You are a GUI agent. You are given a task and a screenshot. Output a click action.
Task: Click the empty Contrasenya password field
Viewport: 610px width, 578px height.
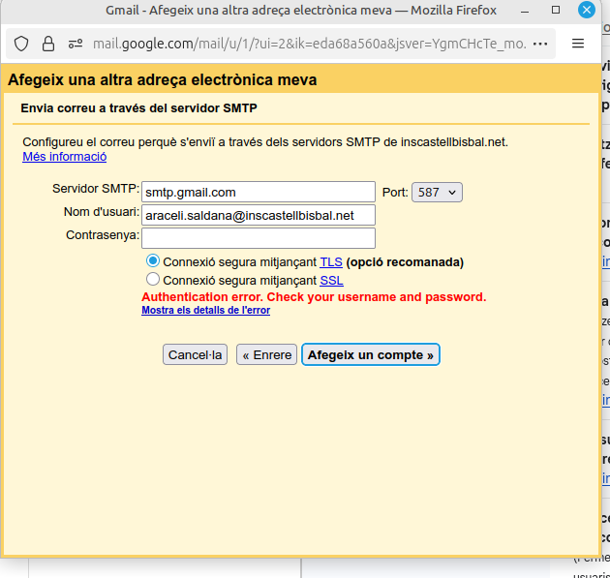258,238
